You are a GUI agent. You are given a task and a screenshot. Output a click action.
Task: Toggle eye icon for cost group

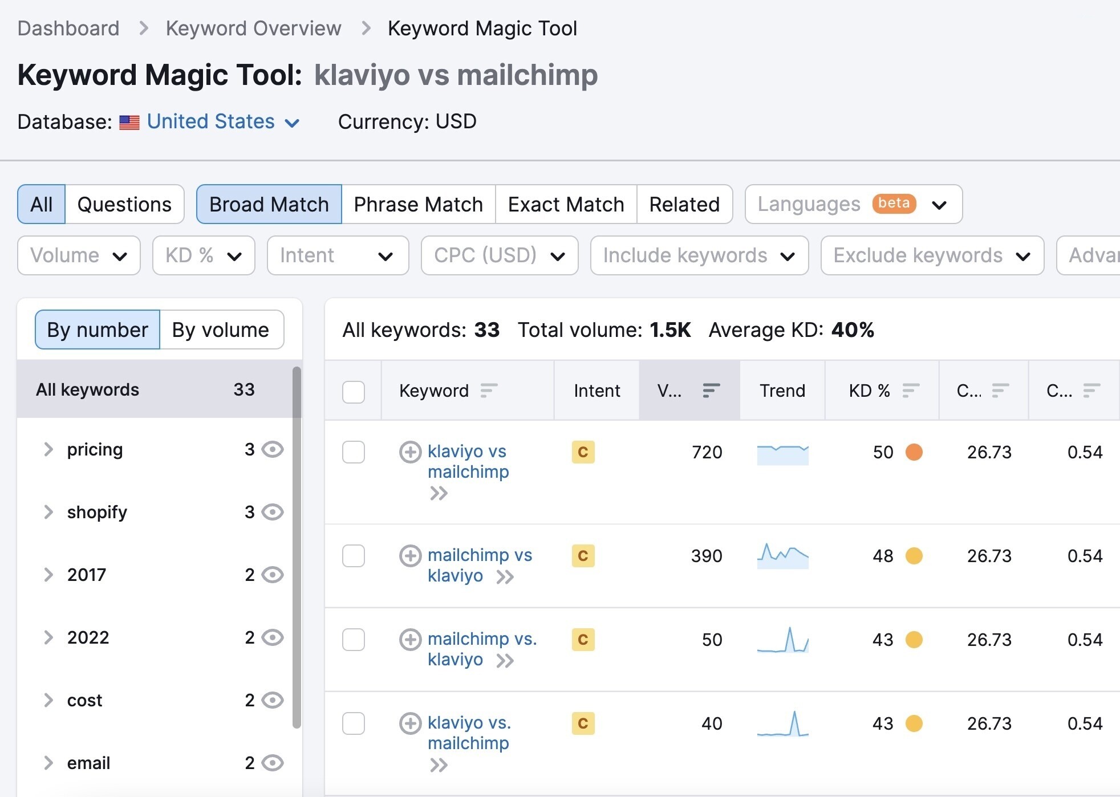pyautogui.click(x=273, y=700)
